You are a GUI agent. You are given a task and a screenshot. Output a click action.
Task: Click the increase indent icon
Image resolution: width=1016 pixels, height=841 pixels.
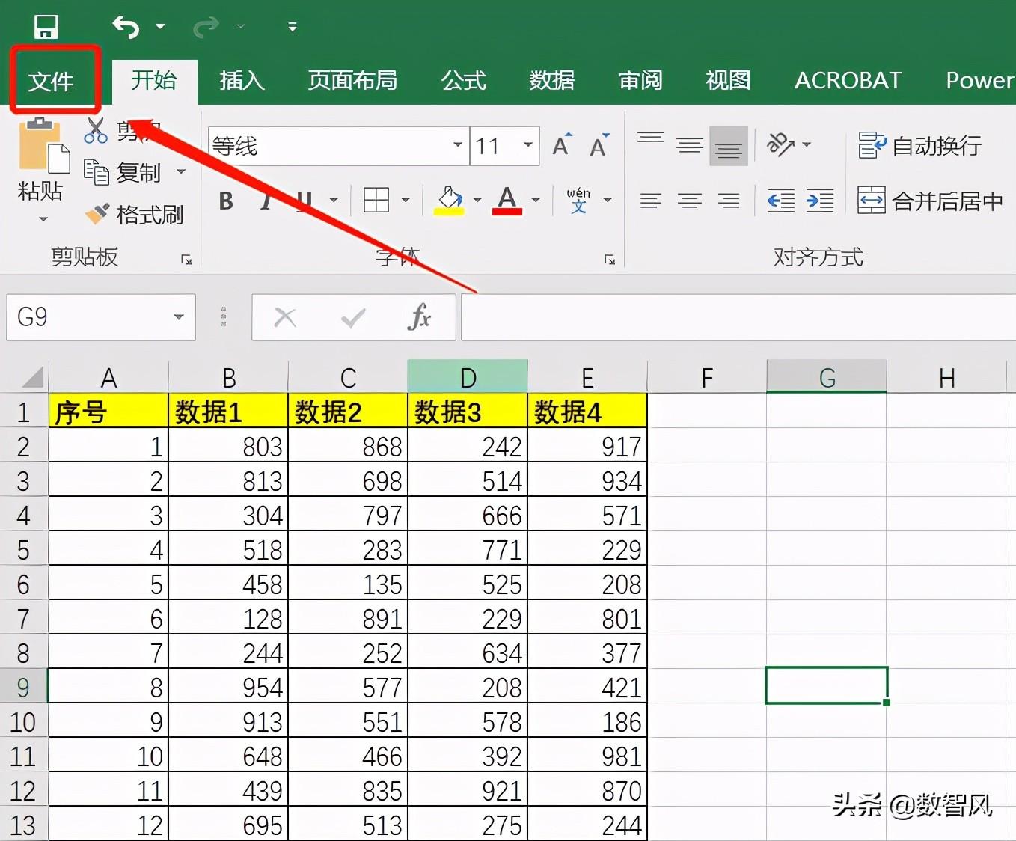819,200
